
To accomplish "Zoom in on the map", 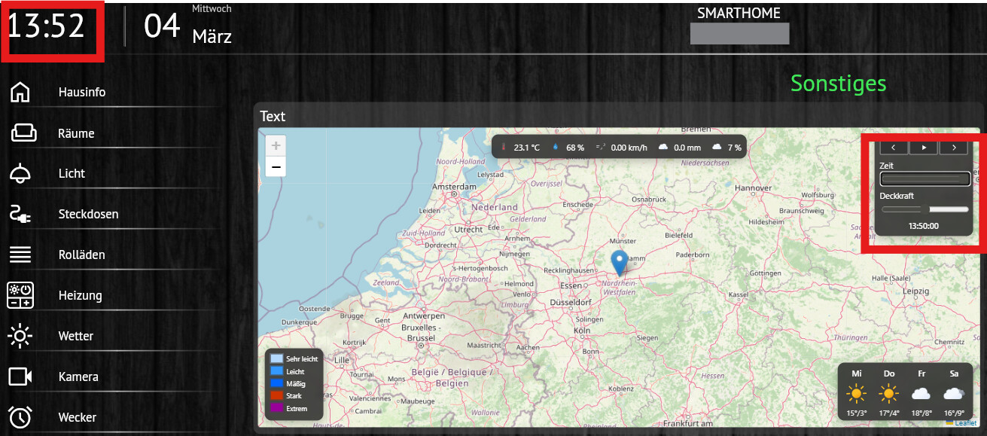I will point(276,146).
